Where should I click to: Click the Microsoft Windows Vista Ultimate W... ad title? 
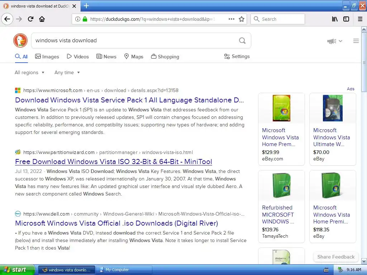[332, 137]
